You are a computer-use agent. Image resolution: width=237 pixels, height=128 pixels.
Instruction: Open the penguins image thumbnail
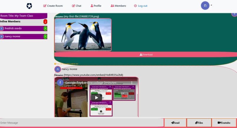(x=83, y=35)
